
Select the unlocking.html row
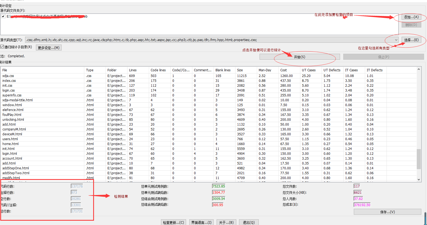point(208,120)
